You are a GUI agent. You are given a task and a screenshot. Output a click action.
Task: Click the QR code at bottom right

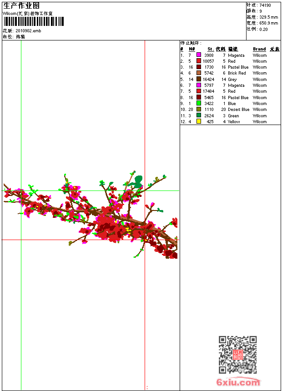coord(238,355)
